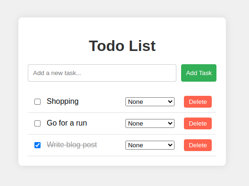The image size is (249, 186).
Task: Mark Go for a run as done
Action: coord(37,123)
